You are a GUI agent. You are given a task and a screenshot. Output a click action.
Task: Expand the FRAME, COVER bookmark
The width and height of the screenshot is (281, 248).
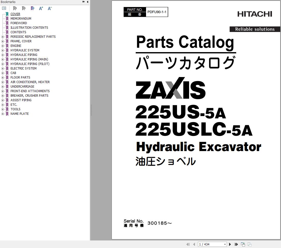[x=3, y=41]
